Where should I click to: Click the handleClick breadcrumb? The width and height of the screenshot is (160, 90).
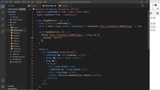[x=65, y=9]
